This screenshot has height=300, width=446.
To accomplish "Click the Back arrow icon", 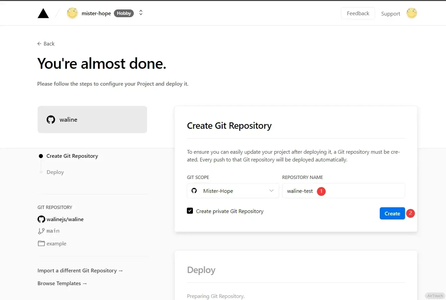I will coord(40,44).
